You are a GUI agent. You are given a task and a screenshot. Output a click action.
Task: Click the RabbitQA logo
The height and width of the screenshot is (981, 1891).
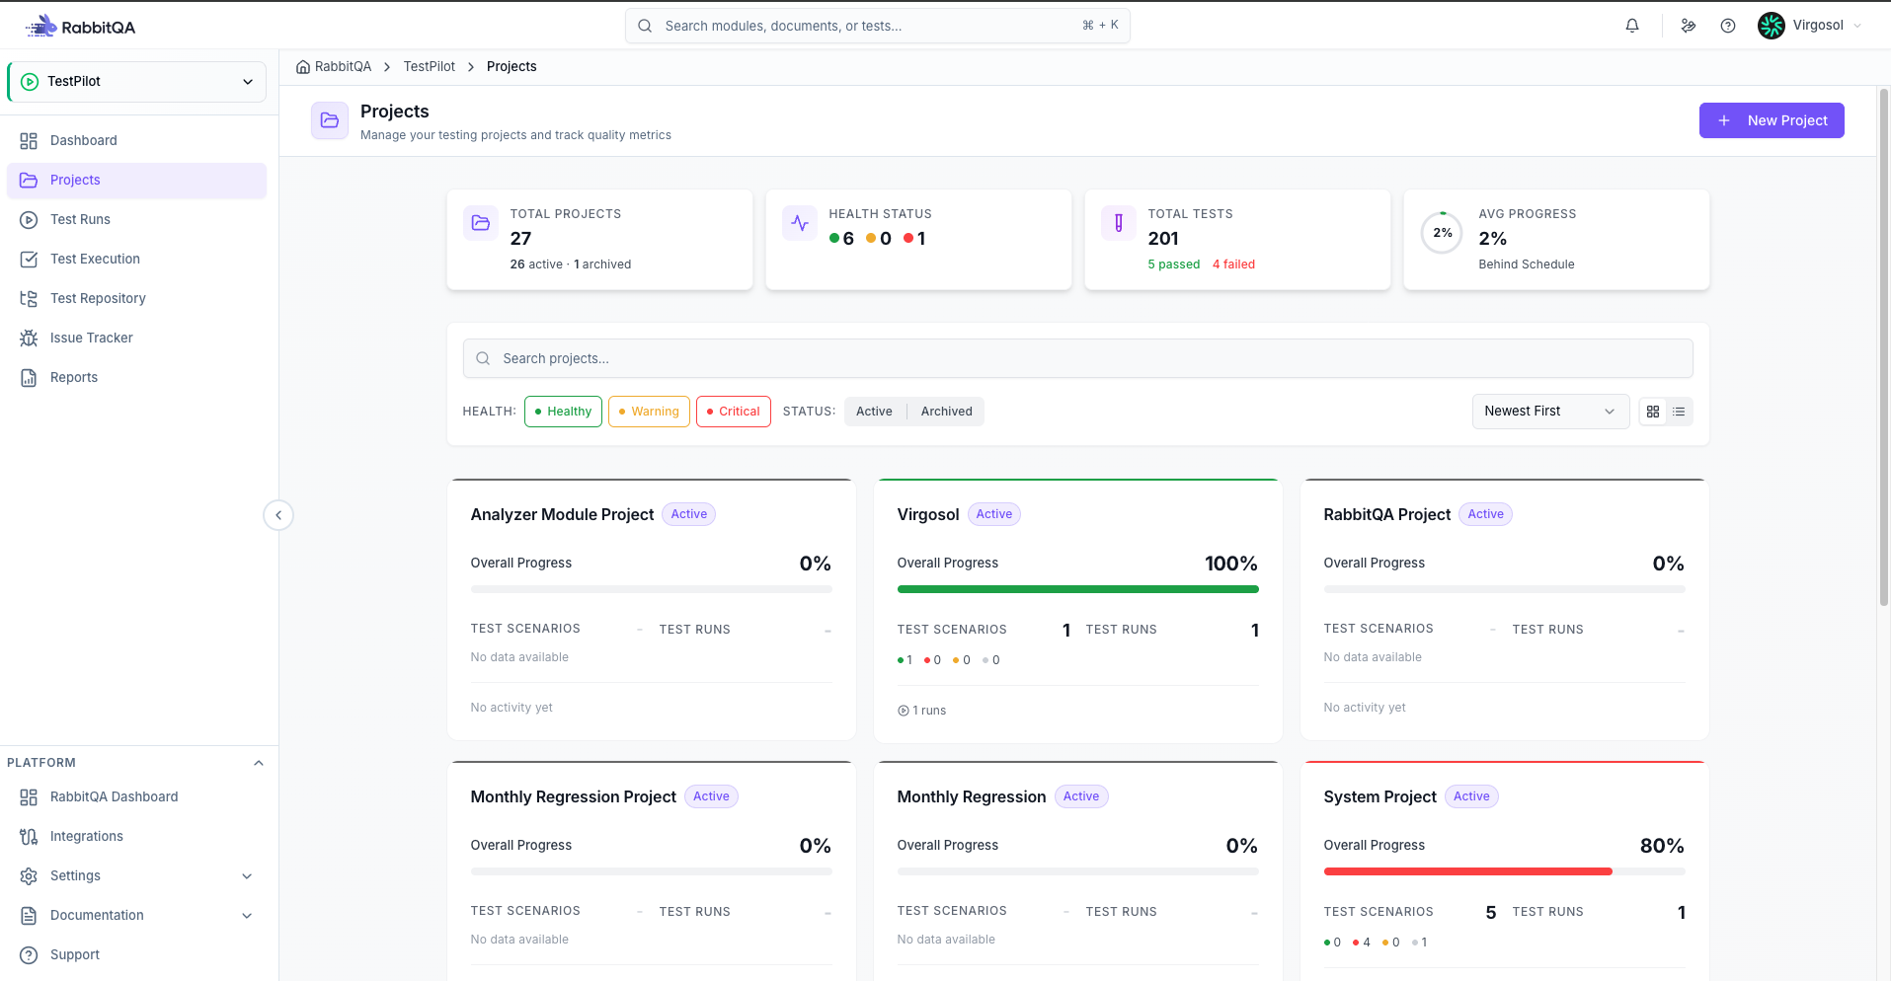point(81,27)
